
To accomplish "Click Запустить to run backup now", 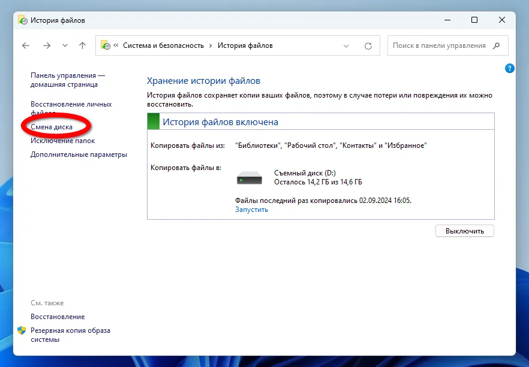I will (x=251, y=210).
